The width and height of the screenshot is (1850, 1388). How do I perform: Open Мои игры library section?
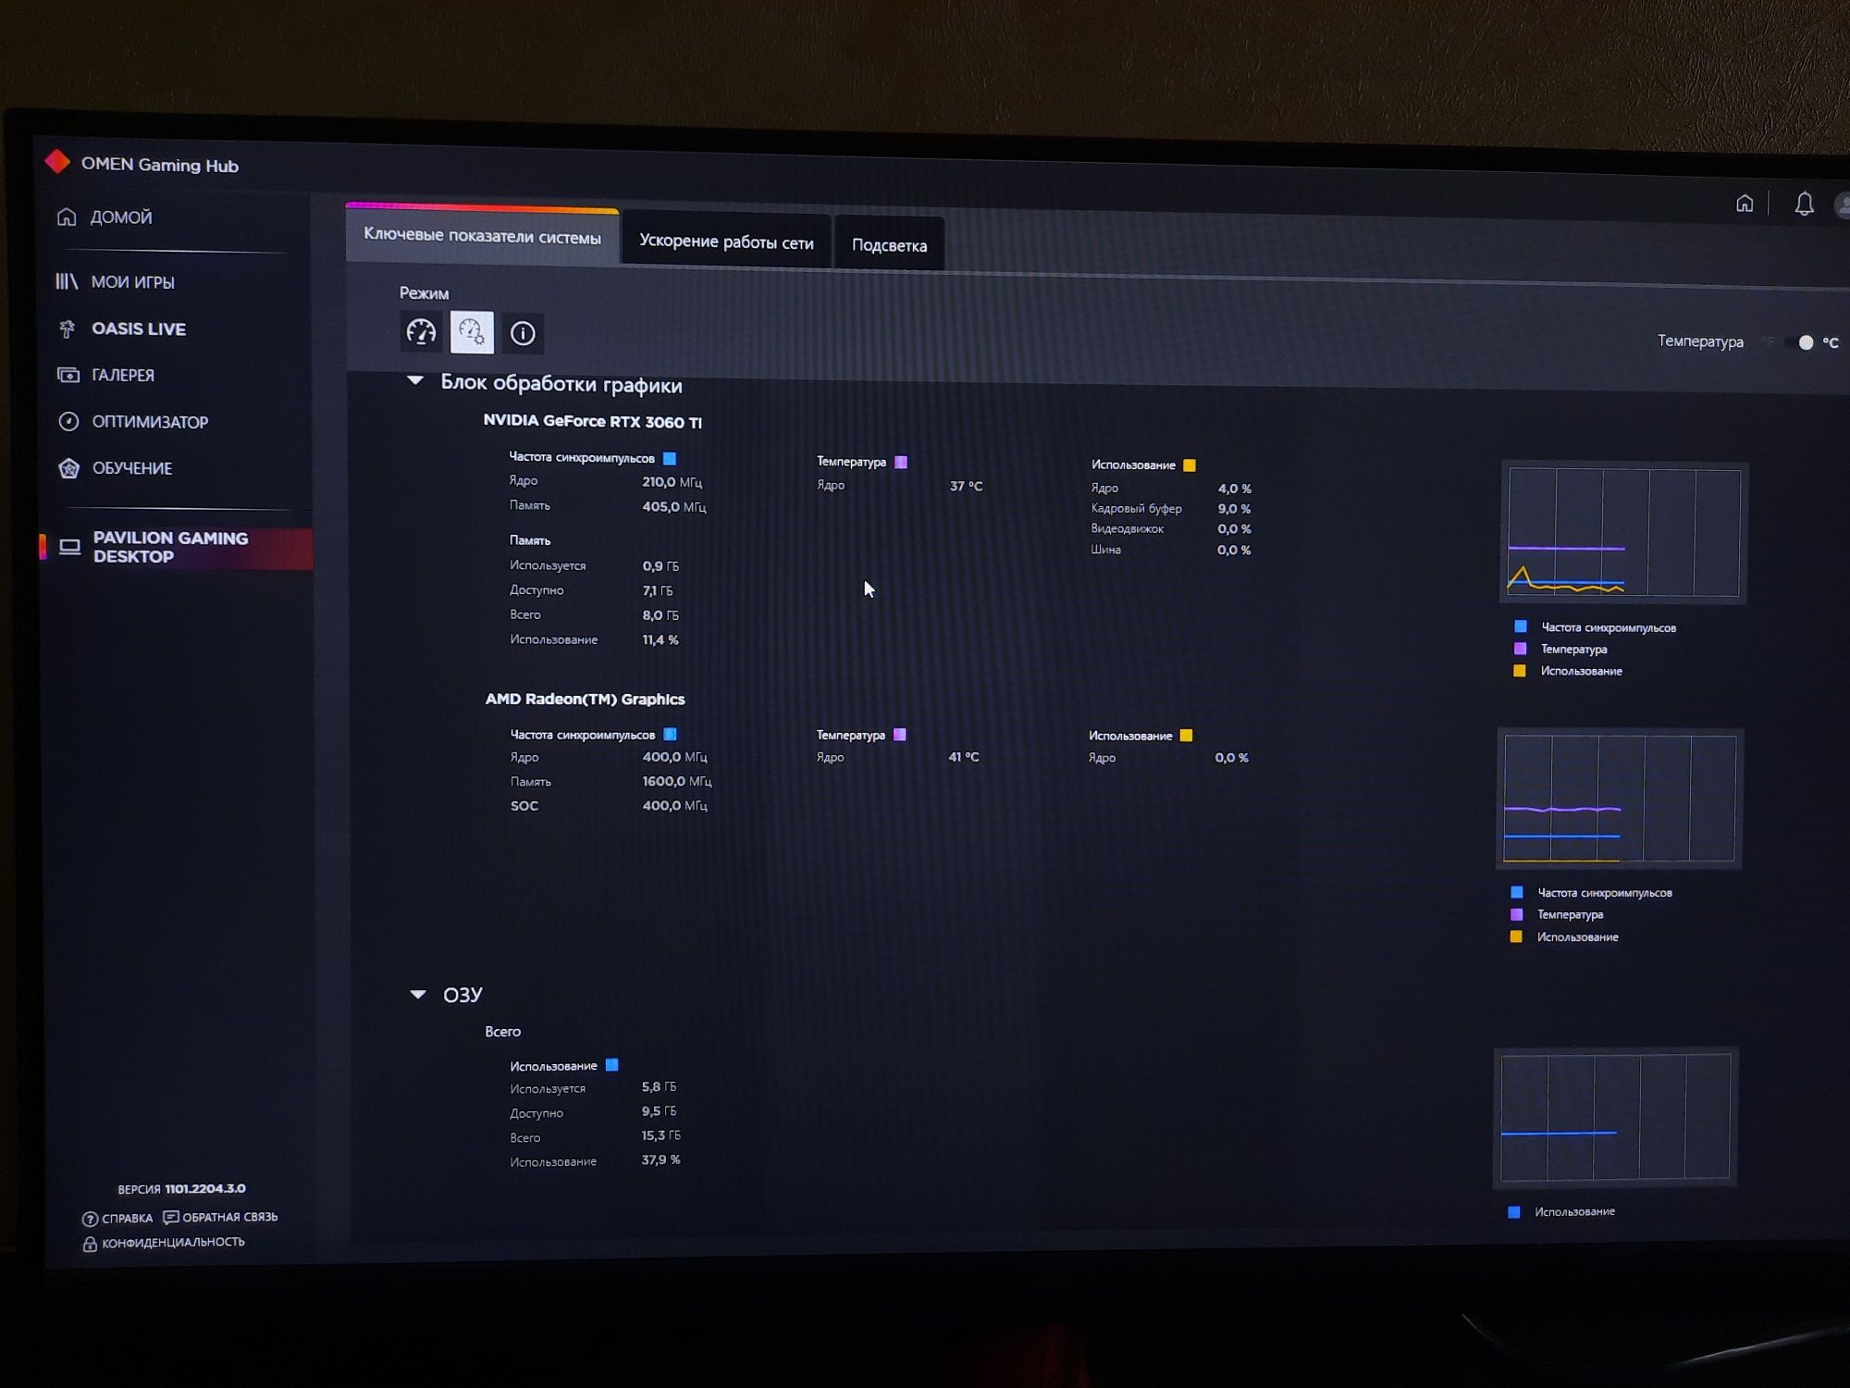116,282
